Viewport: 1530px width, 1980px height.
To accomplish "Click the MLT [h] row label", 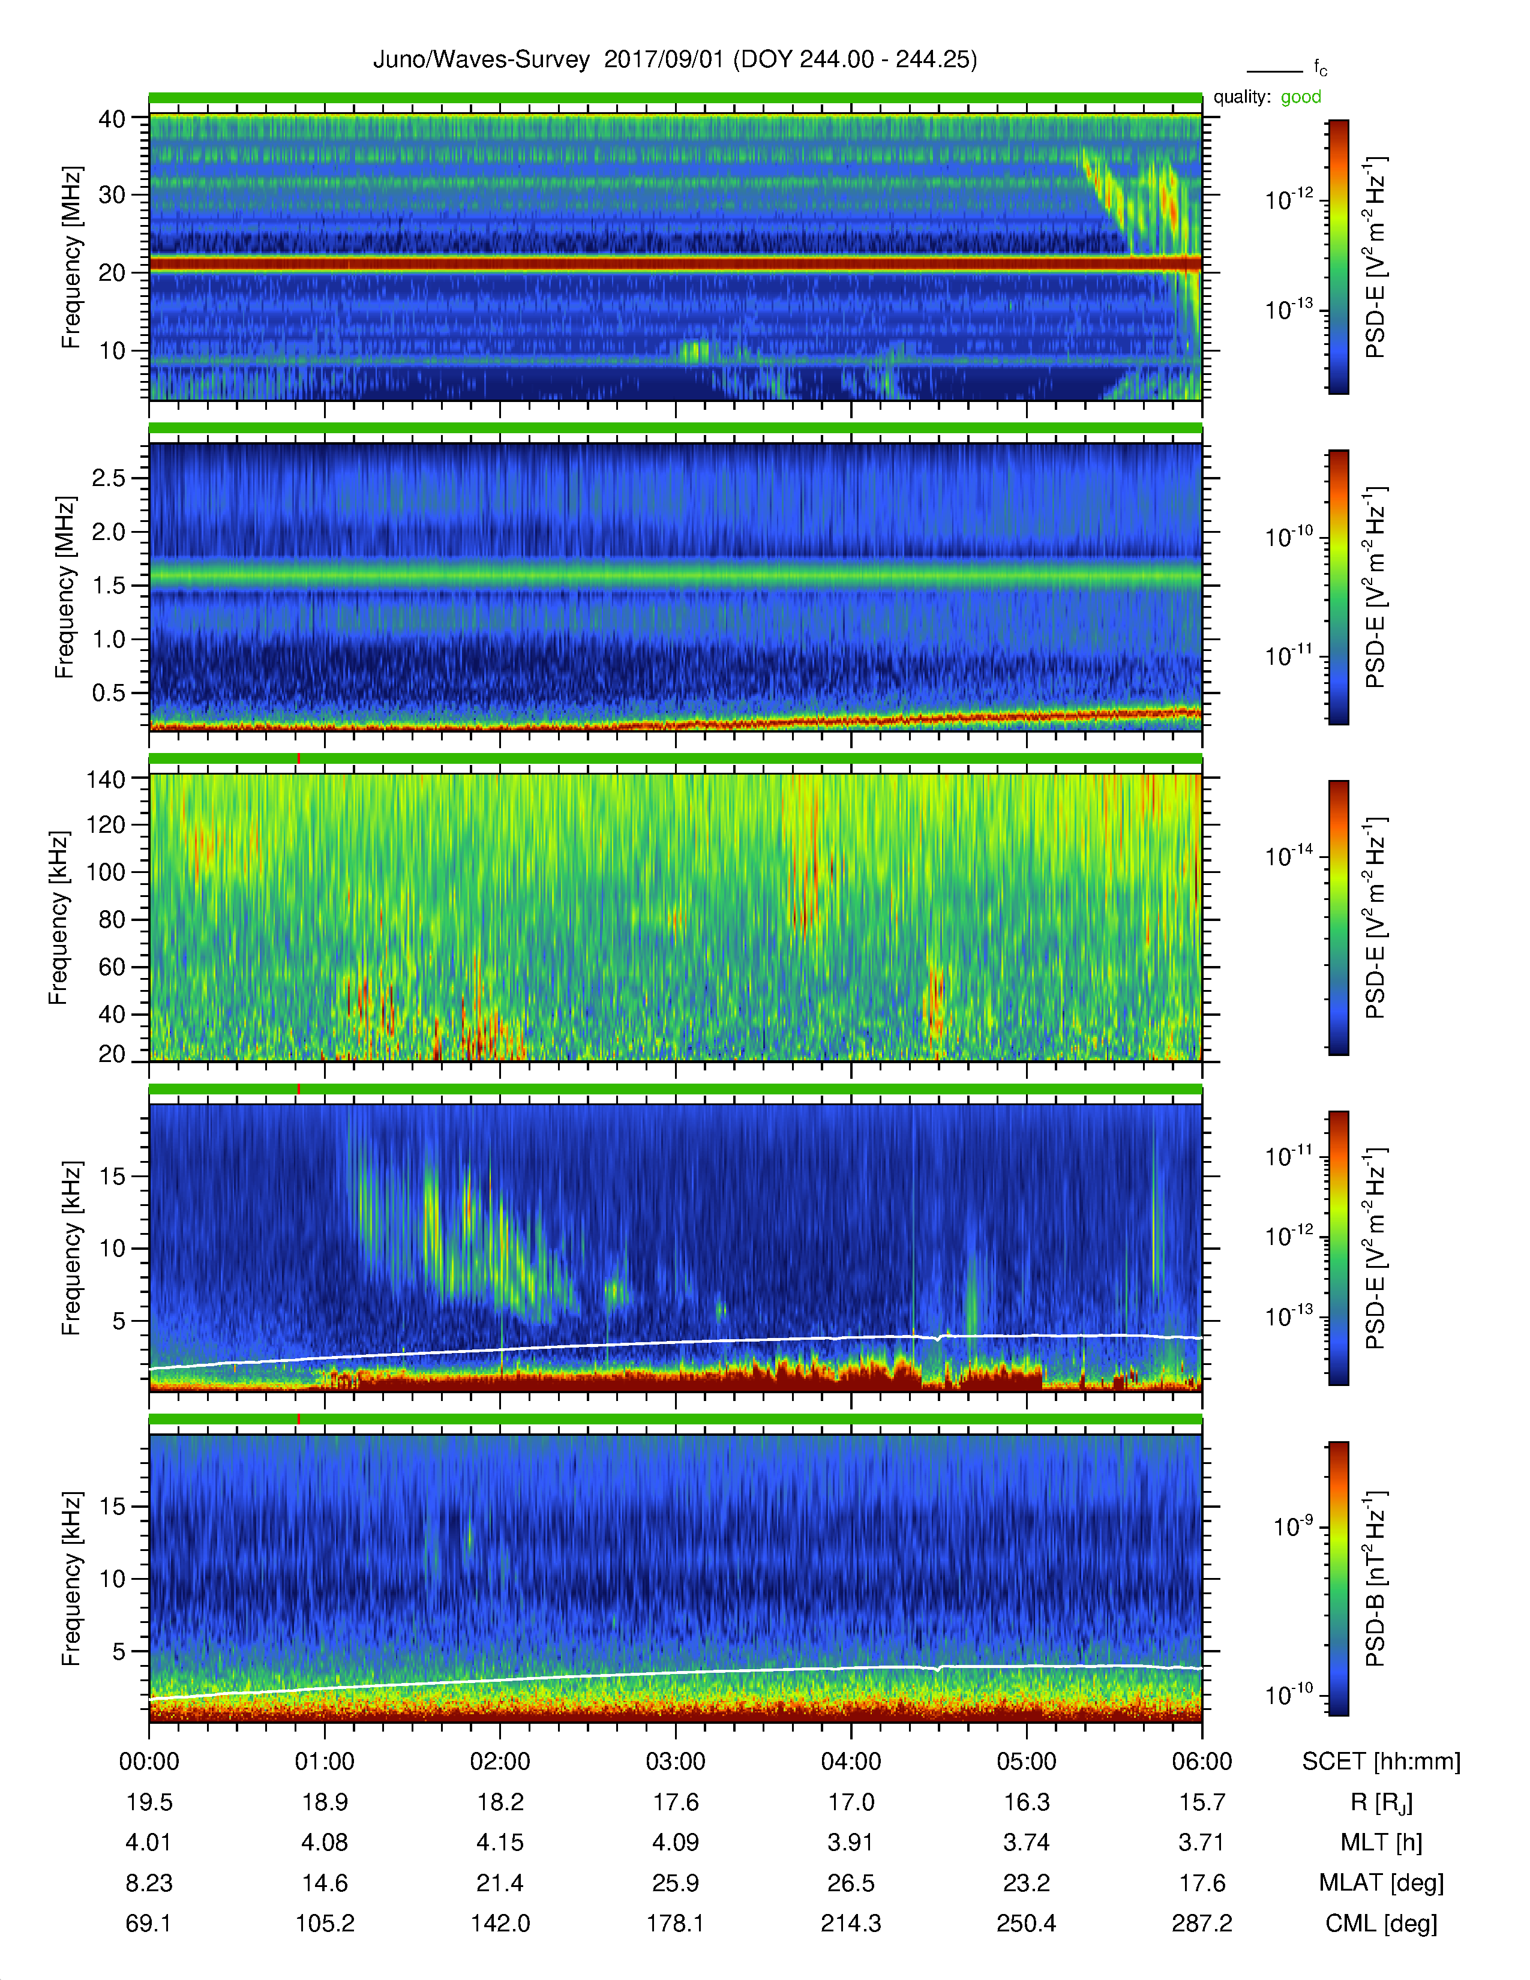I will click(x=1381, y=1842).
